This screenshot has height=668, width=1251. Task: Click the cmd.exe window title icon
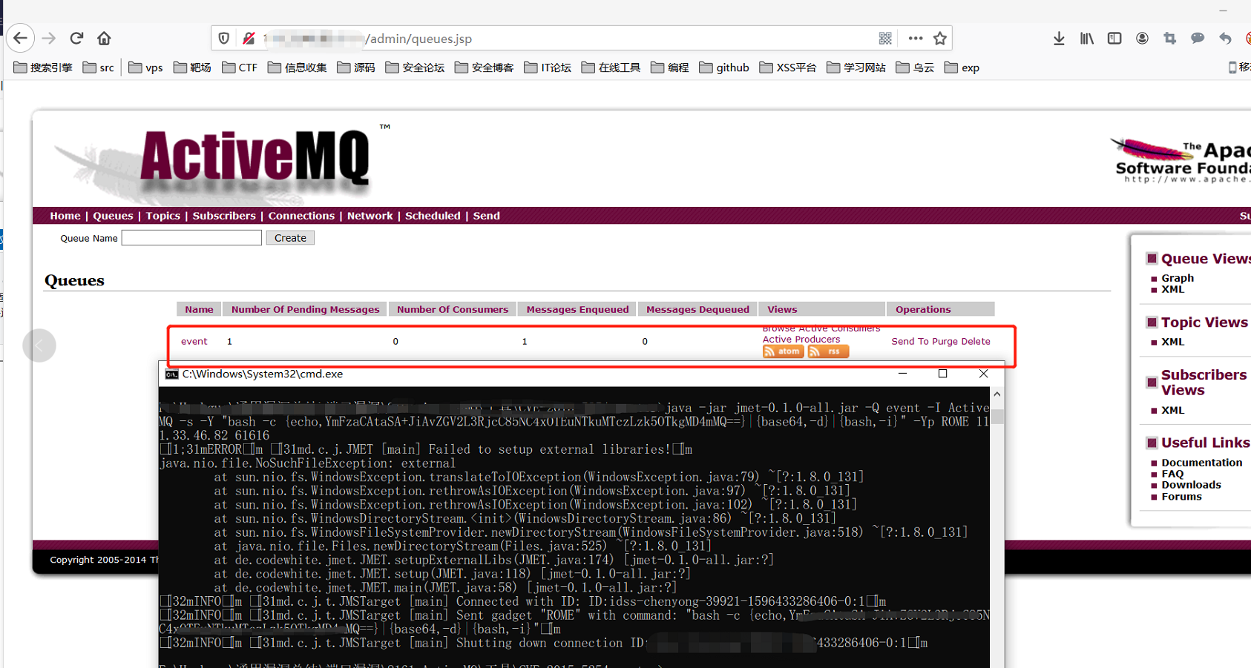click(x=171, y=374)
